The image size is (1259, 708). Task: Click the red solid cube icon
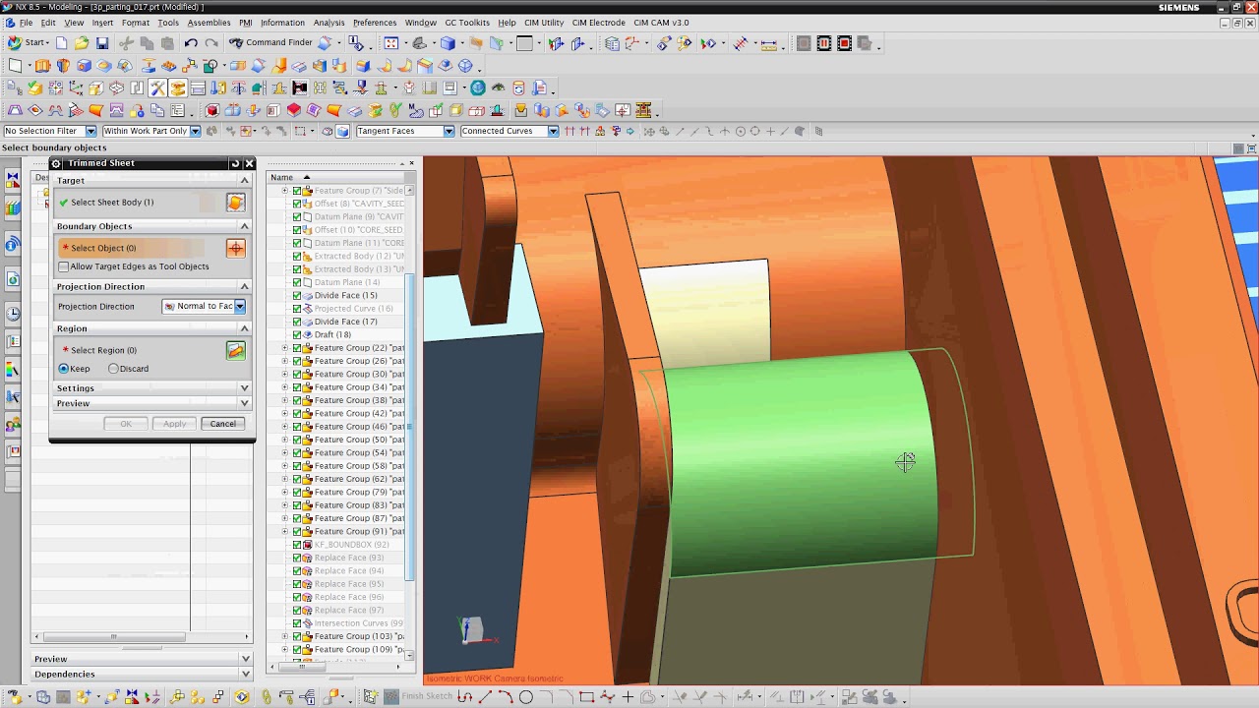pyautogui.click(x=211, y=110)
